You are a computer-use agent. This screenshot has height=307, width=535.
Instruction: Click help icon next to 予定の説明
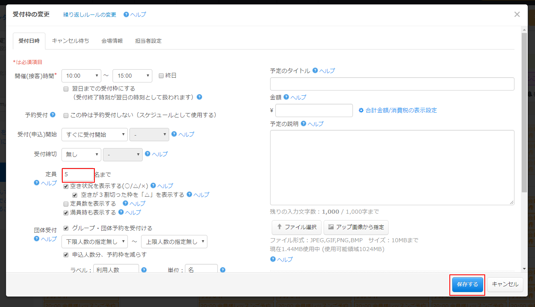click(303, 124)
